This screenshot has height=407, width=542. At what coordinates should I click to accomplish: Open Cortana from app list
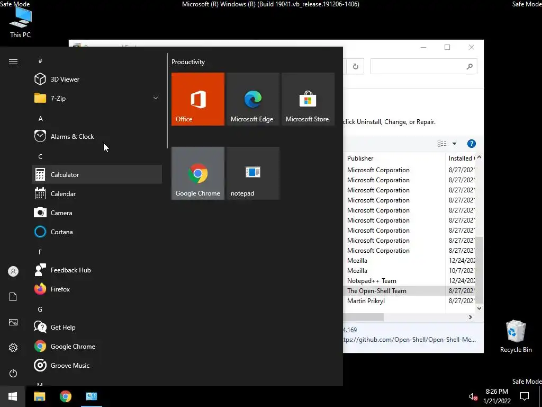coord(97,232)
